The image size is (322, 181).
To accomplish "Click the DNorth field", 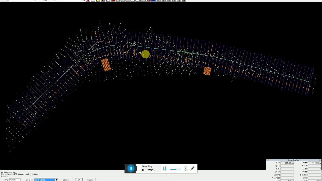I will point(315,172).
